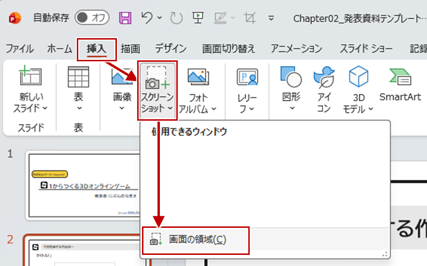Open the スライド ショー tab

click(x=366, y=49)
